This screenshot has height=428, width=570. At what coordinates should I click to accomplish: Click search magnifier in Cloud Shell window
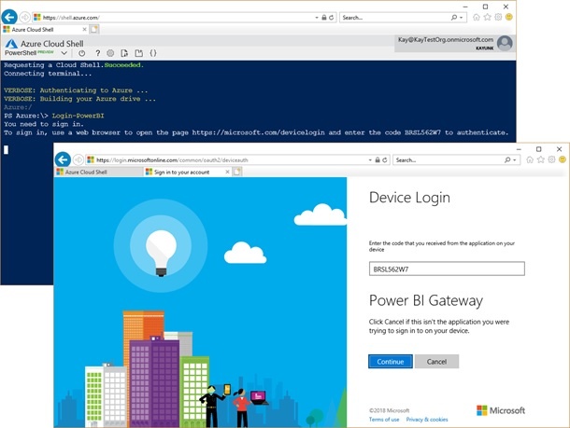[x=454, y=18]
